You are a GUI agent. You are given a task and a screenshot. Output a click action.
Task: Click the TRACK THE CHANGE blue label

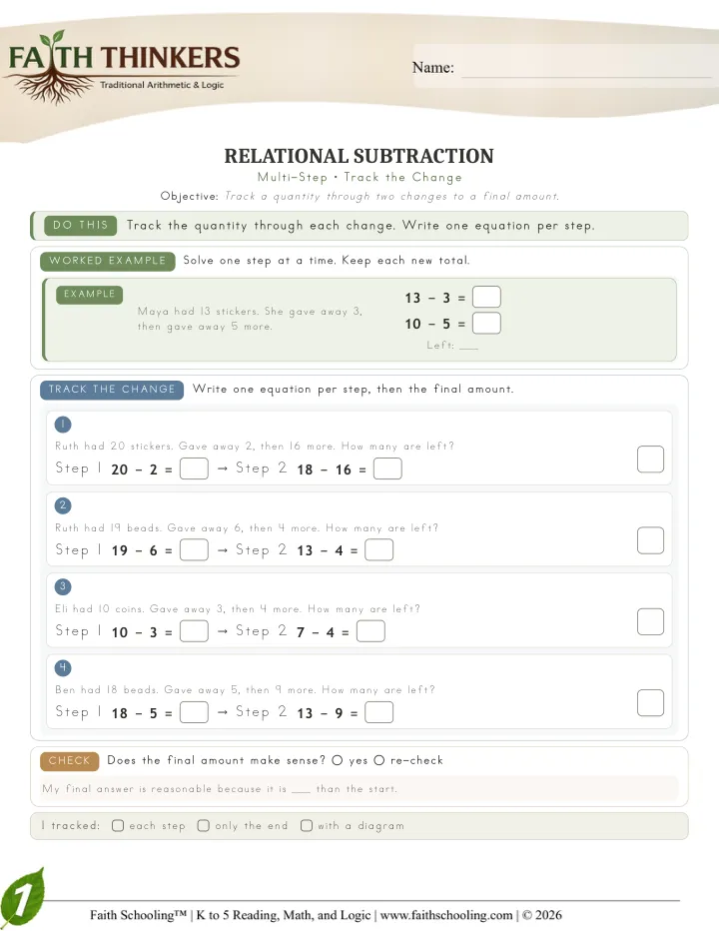[x=112, y=390]
